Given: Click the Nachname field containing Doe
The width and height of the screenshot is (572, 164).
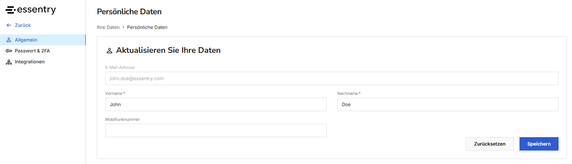Looking at the screenshot, I should pos(448,104).
